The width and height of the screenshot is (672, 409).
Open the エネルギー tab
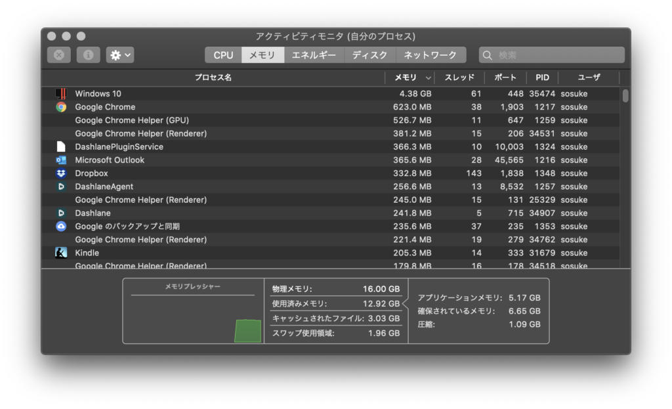click(314, 55)
